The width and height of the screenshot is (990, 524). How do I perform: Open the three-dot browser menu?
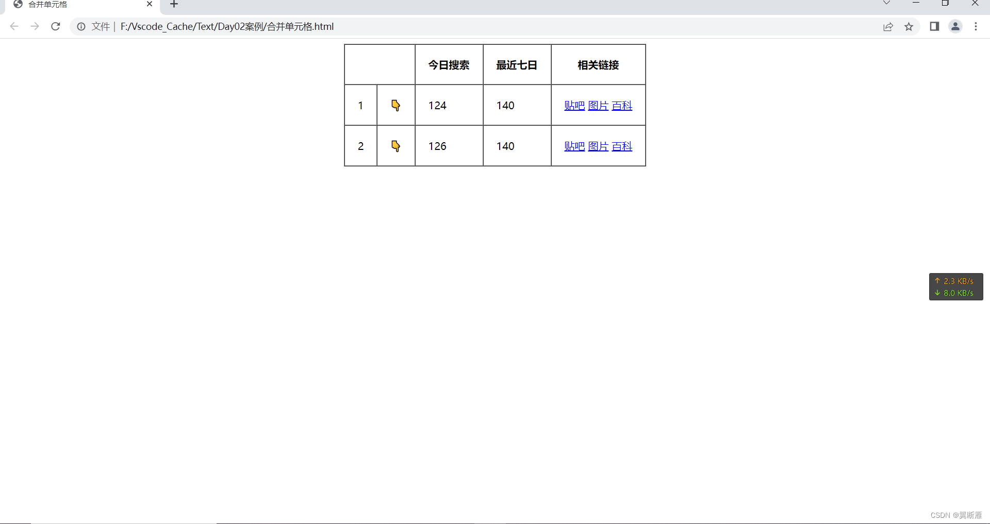pyautogui.click(x=976, y=26)
